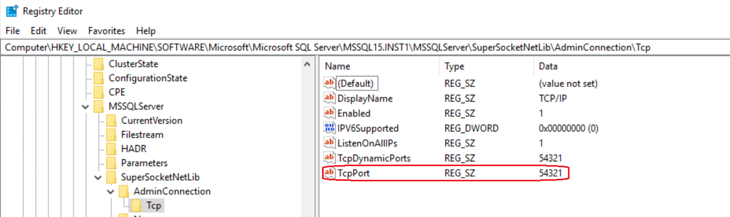730x217 pixels.
Task: Click the TcpPort string value icon
Action: tap(329, 172)
